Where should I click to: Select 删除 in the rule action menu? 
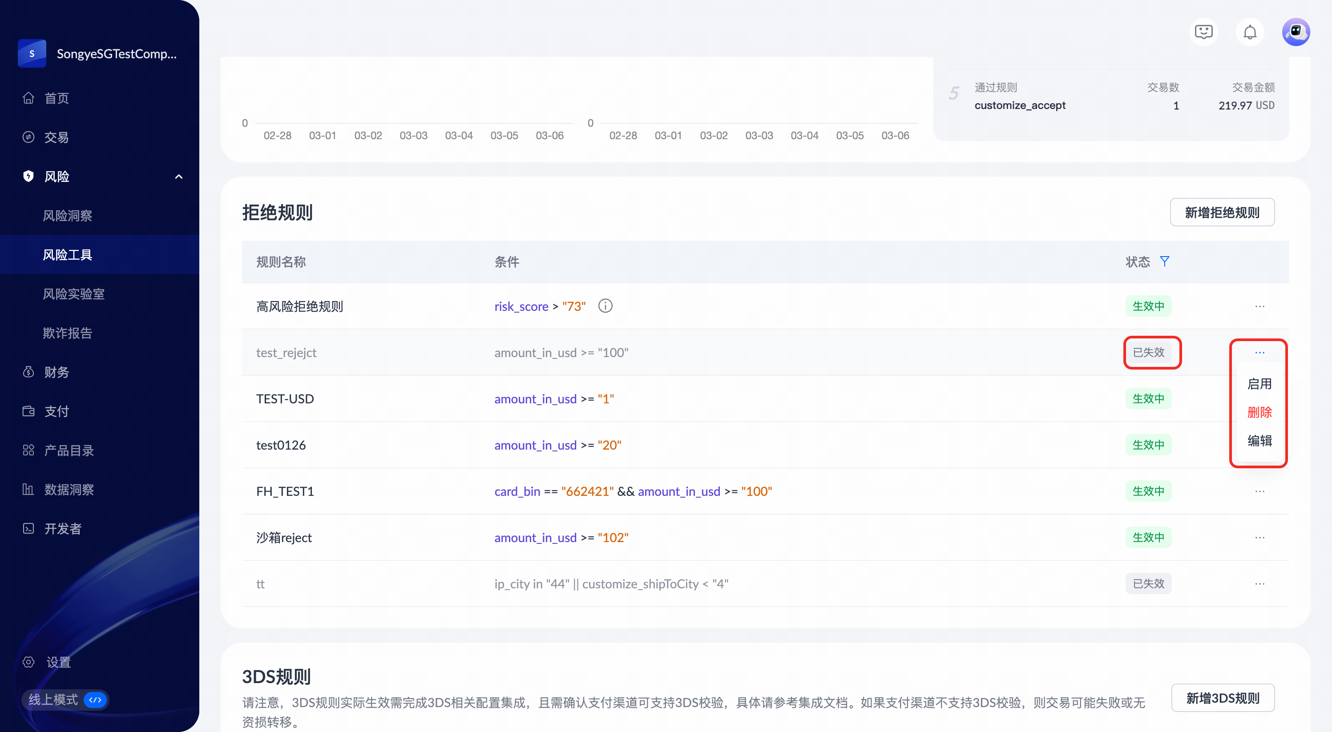coord(1259,413)
